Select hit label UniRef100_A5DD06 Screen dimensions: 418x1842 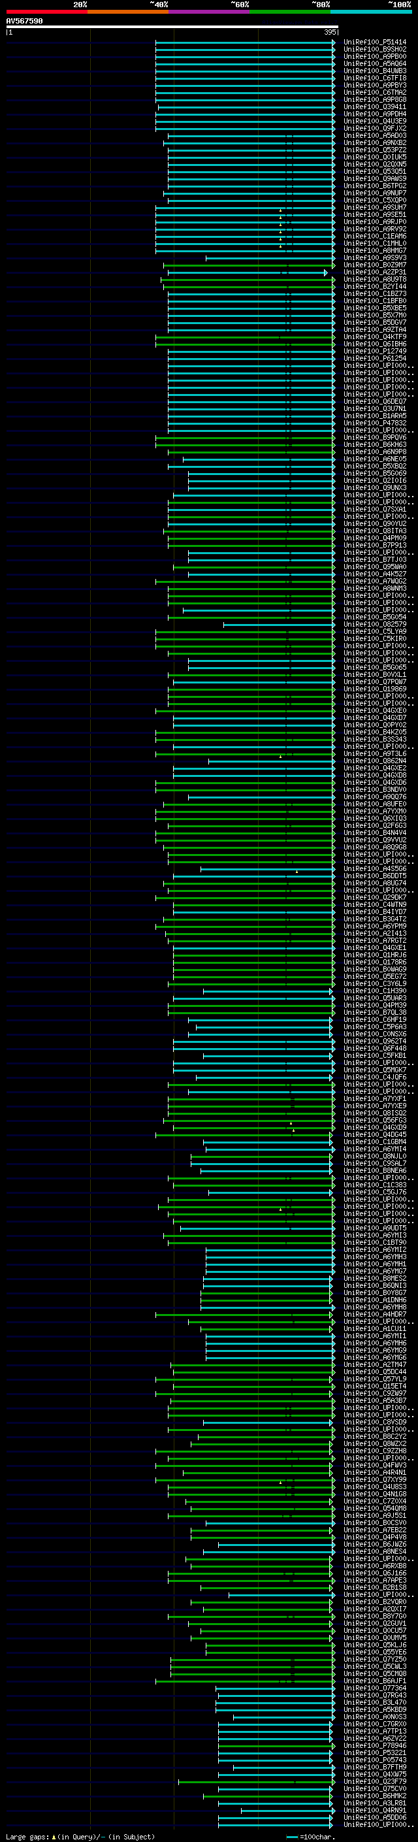pyautogui.click(x=375, y=1817)
